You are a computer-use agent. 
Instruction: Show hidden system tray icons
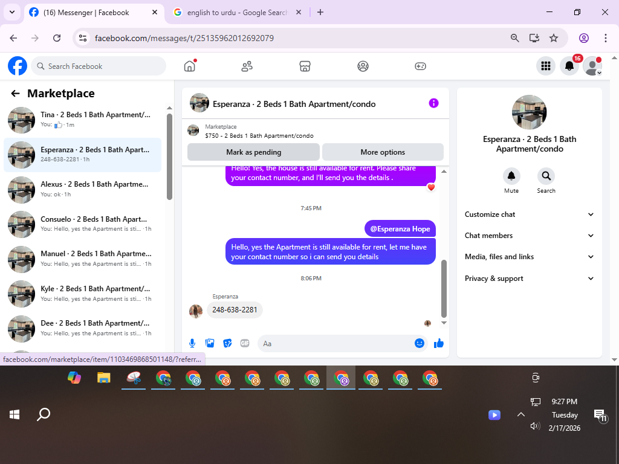(x=520, y=414)
